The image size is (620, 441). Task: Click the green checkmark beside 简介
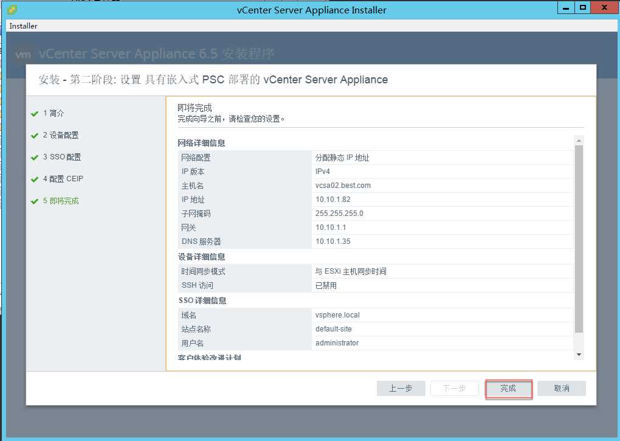click(x=35, y=114)
